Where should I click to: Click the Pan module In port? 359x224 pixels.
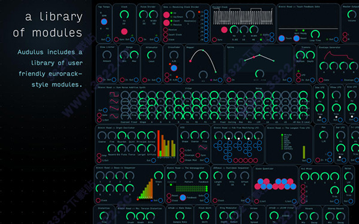[x=318, y=160]
